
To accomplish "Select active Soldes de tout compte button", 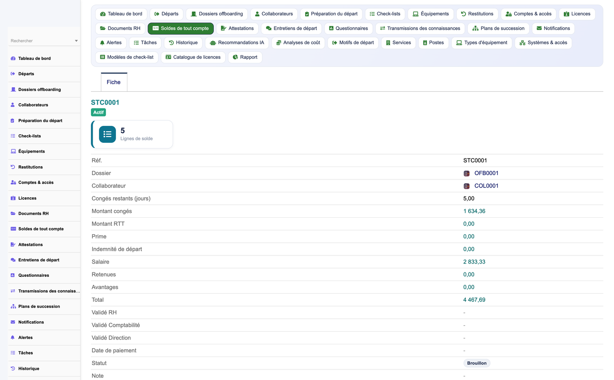I will (181, 28).
